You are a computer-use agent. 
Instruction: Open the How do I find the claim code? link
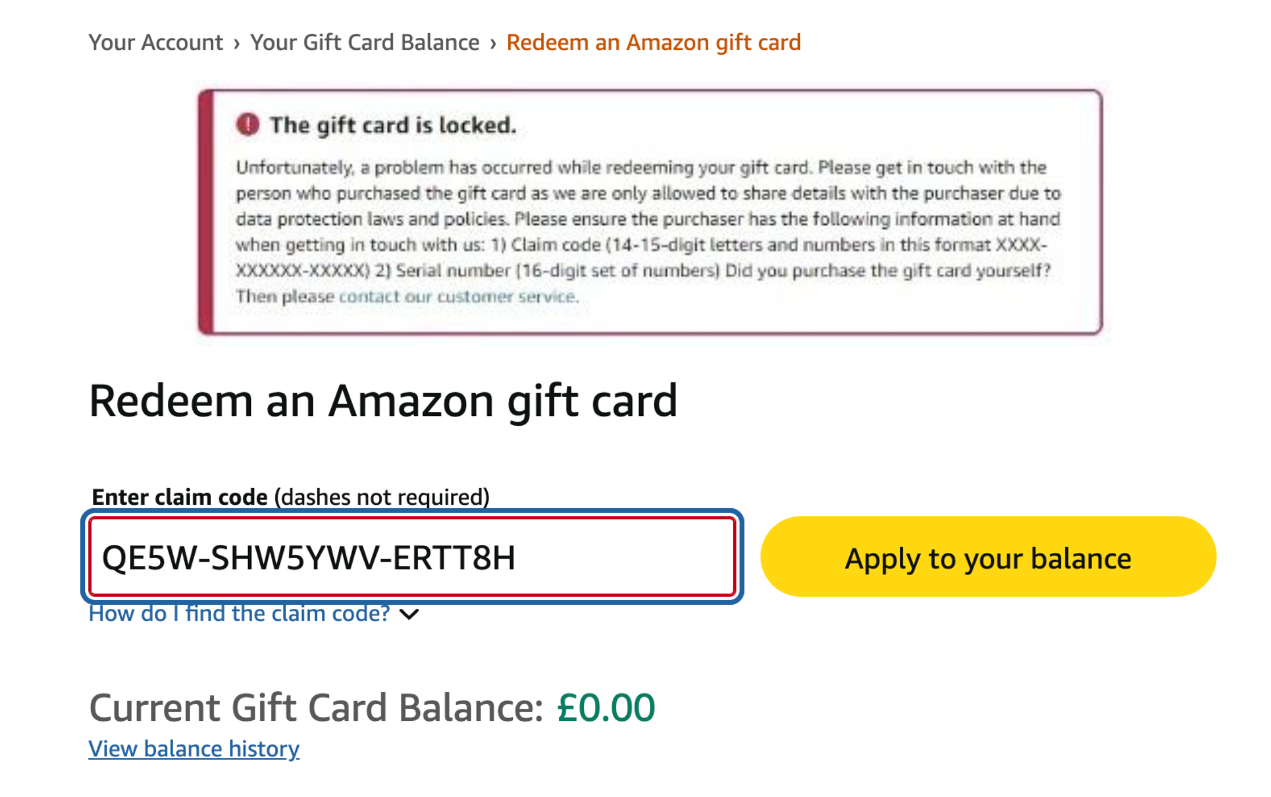[x=239, y=613]
